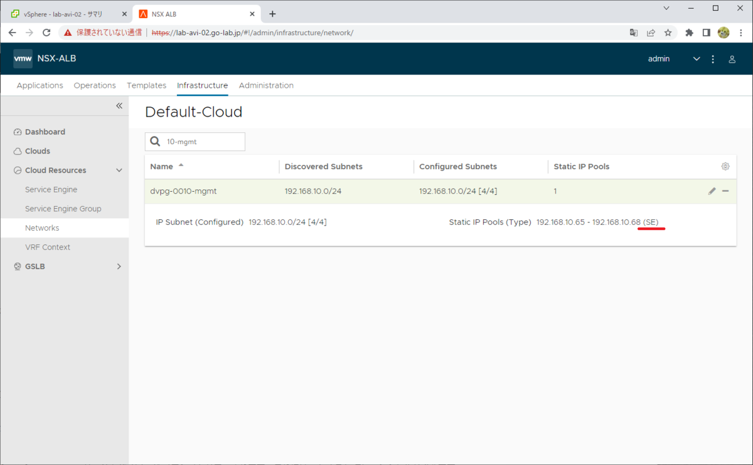Viewport: 753px width, 465px height.
Task: Open the Chrome three-dot menu
Action: (x=741, y=33)
